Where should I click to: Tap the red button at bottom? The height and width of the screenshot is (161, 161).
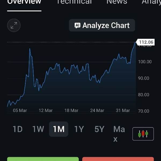(x=118, y=159)
